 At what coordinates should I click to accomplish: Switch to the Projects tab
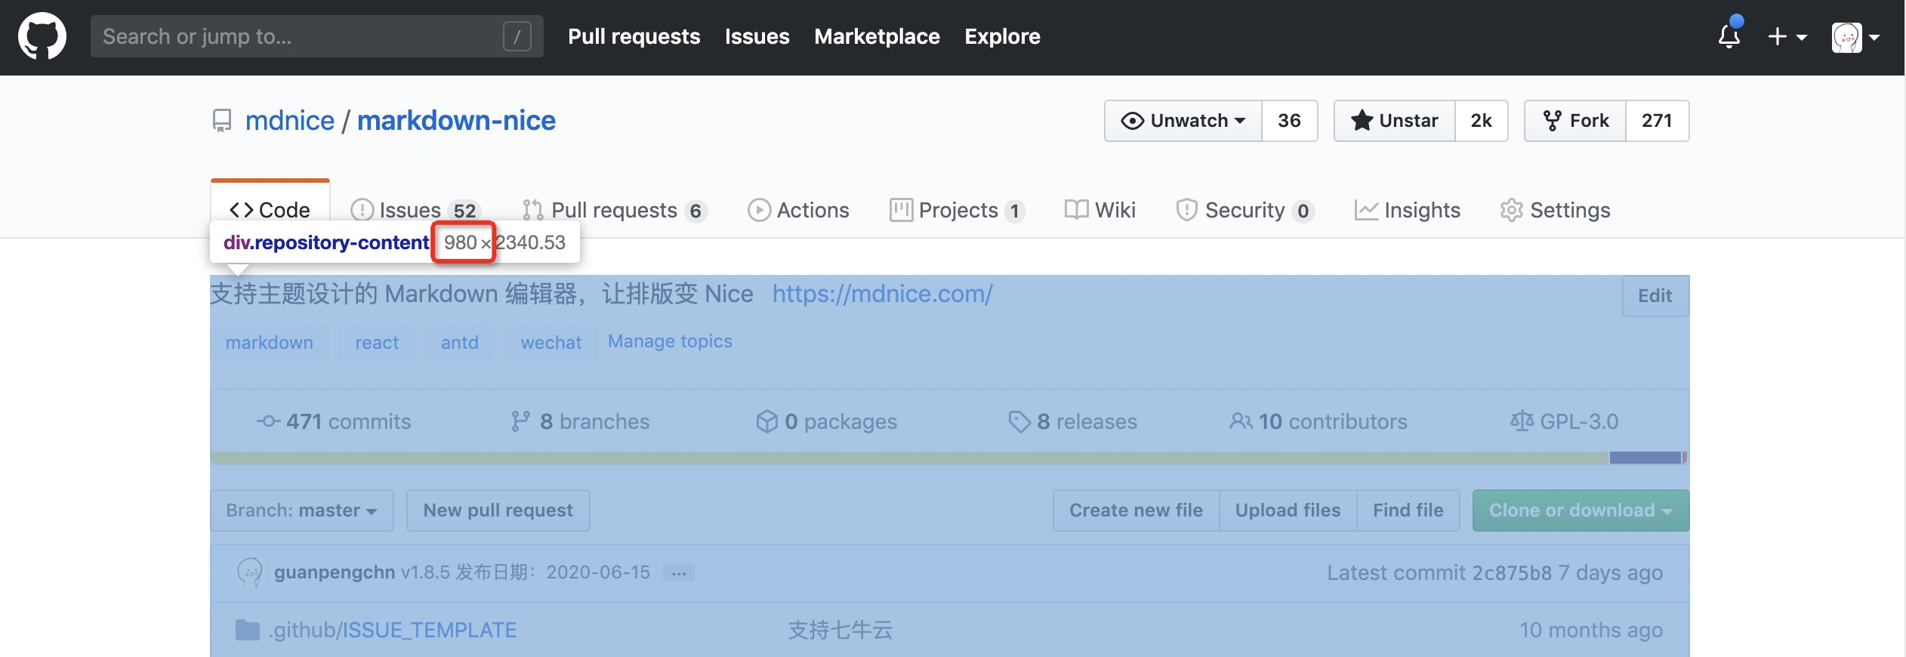click(958, 210)
